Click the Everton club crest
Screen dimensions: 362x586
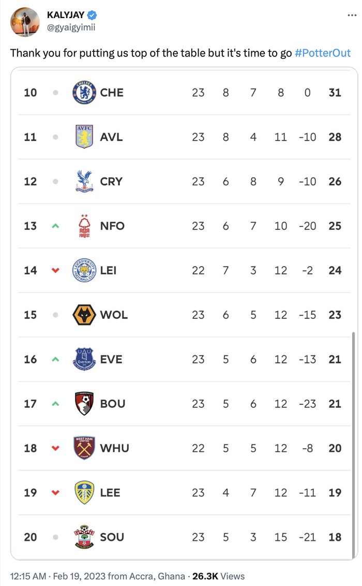tap(84, 359)
